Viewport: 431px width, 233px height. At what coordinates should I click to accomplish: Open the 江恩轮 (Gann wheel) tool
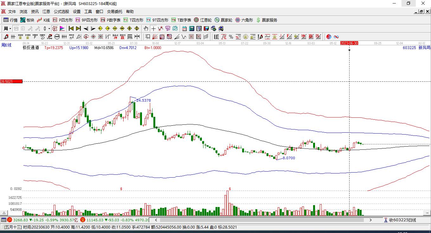(203, 20)
